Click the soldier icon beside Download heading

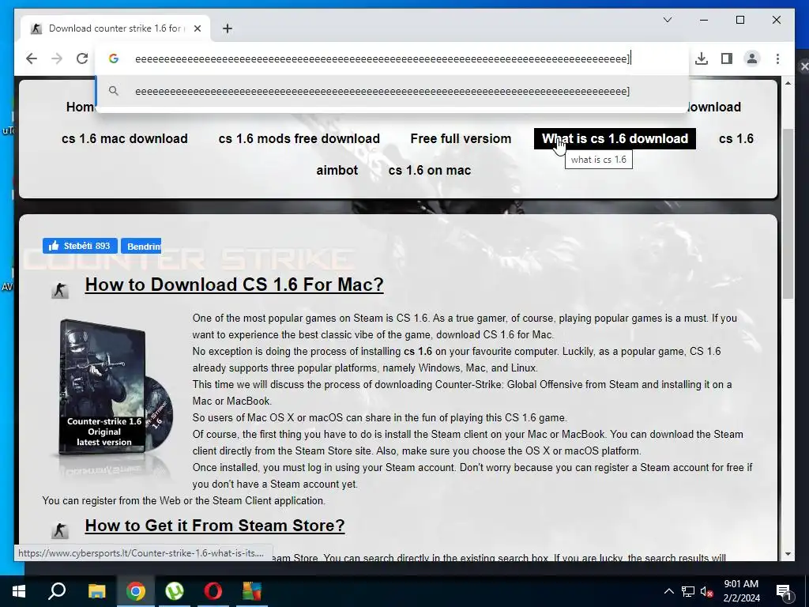click(60, 289)
